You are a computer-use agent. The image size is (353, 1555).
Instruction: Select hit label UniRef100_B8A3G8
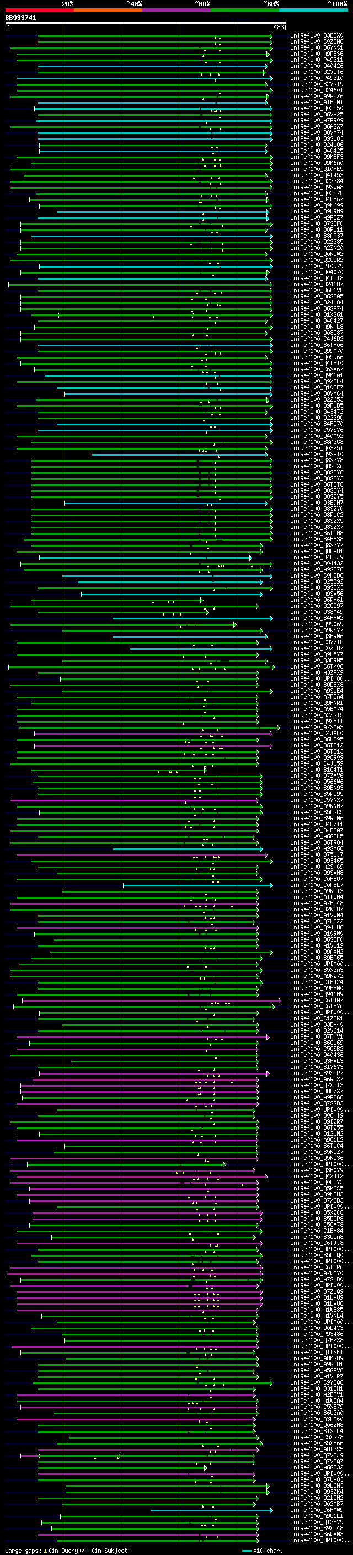[317, 442]
